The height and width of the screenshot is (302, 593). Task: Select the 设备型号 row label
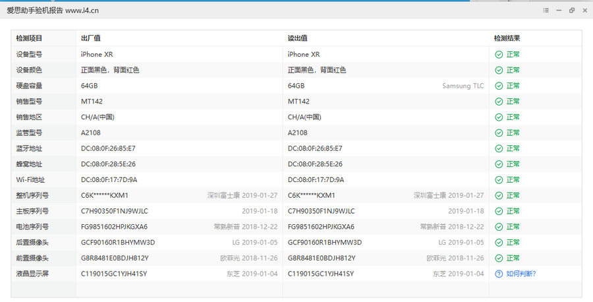click(29, 55)
